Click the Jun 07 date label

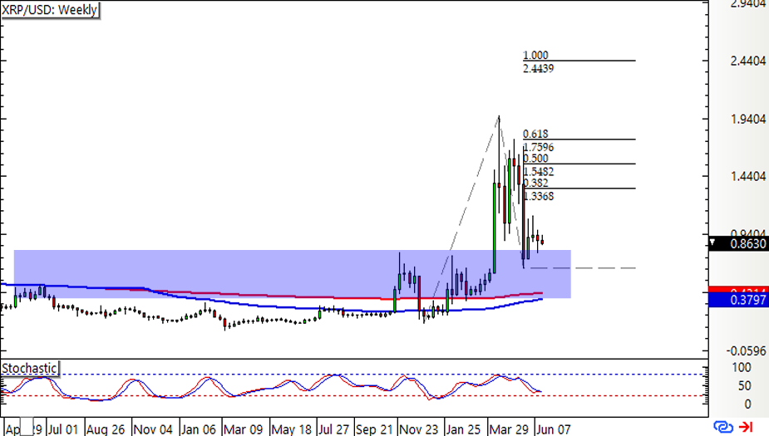553,429
